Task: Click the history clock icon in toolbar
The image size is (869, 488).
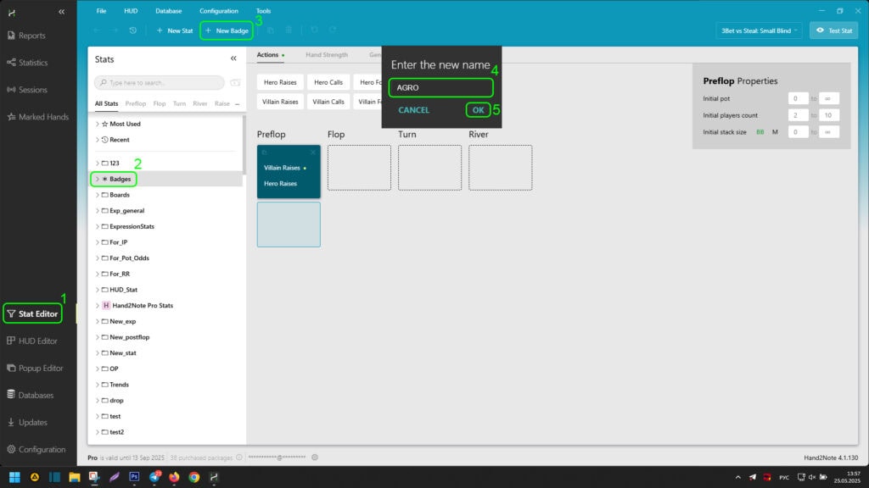Action: (x=133, y=30)
